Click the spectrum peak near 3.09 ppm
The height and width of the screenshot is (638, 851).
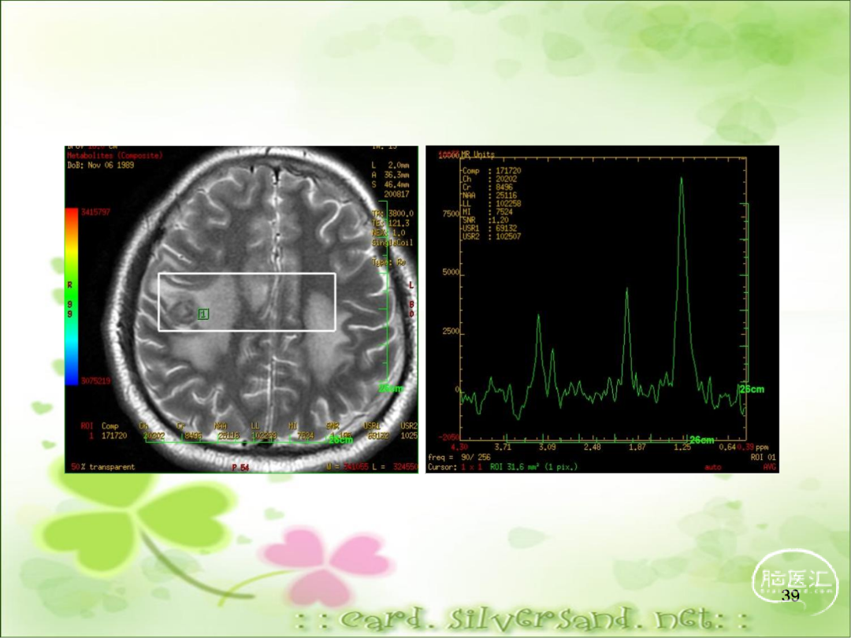coord(539,317)
